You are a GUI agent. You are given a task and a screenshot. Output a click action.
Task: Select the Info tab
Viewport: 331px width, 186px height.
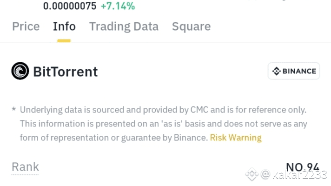pos(64,27)
